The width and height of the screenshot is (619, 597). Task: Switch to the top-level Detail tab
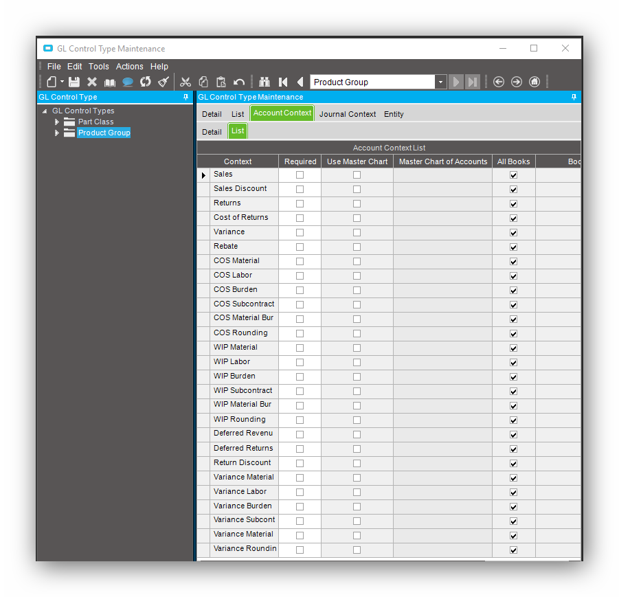212,114
